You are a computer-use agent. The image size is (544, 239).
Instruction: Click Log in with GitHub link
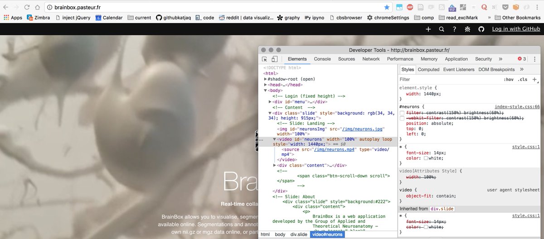[x=515, y=29]
